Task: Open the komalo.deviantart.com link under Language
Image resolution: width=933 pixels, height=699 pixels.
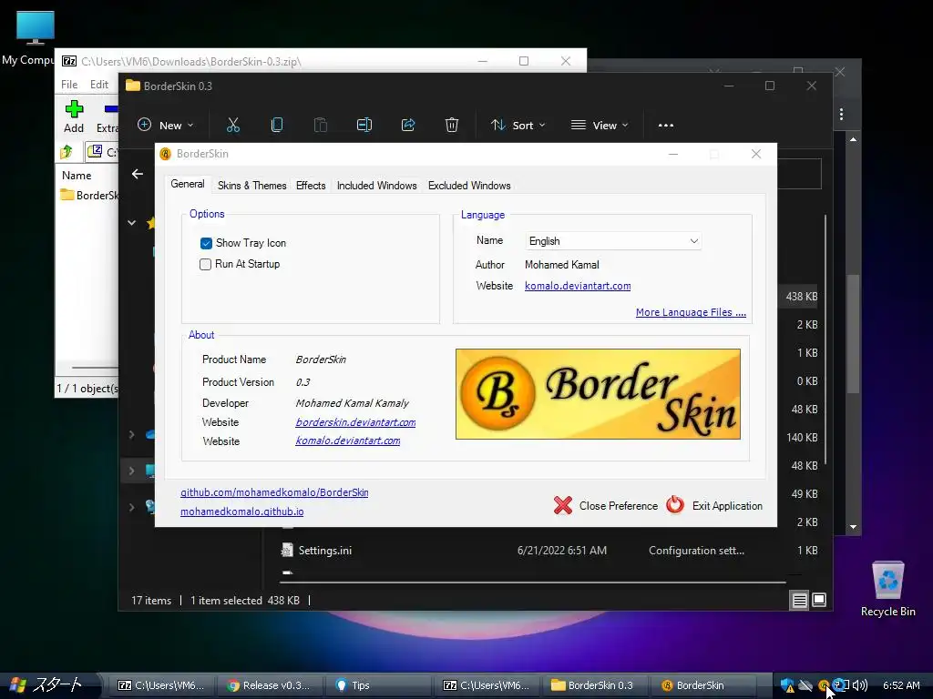Action: point(578,286)
